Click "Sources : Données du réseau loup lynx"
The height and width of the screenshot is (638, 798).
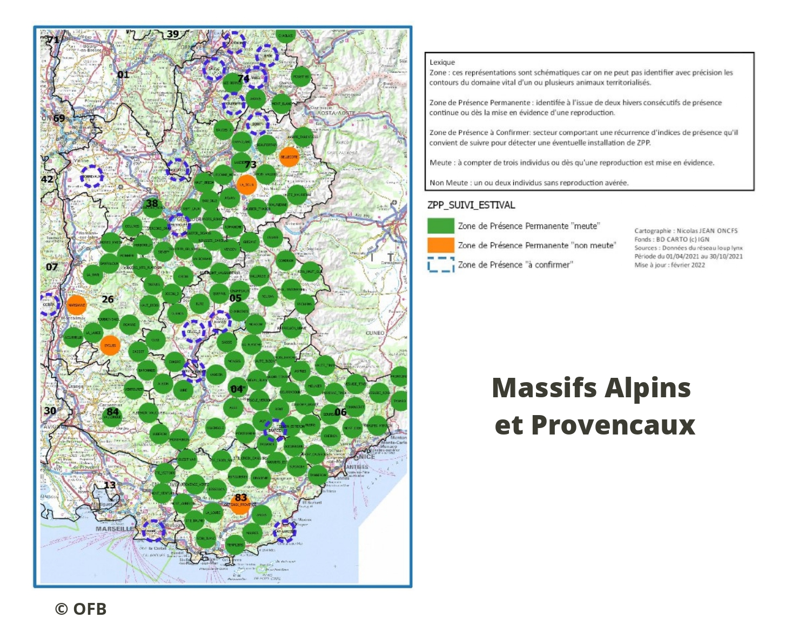pos(688,248)
